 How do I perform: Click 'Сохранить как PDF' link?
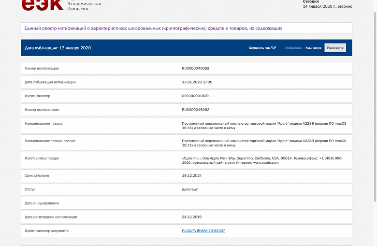point(262,48)
